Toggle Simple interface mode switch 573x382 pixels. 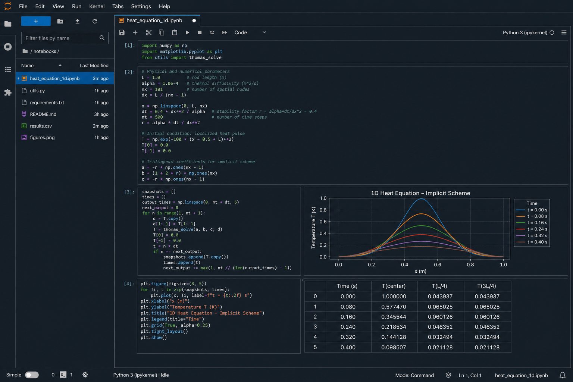coord(32,375)
